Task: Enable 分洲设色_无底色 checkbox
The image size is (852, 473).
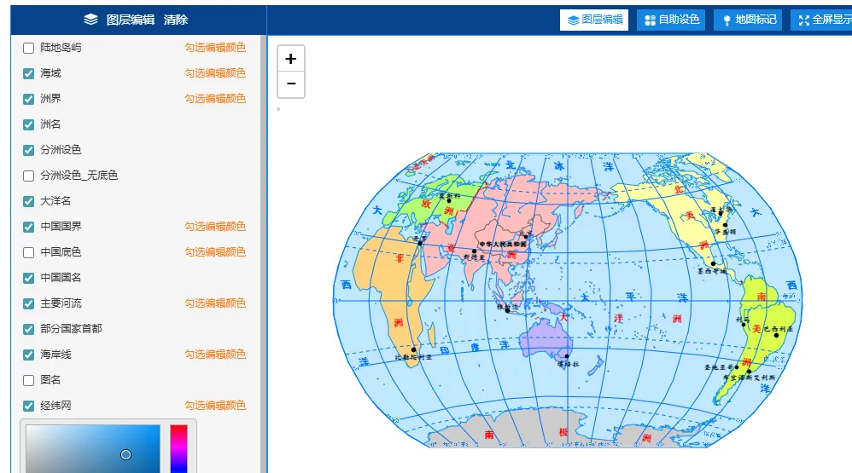Action: (x=29, y=176)
